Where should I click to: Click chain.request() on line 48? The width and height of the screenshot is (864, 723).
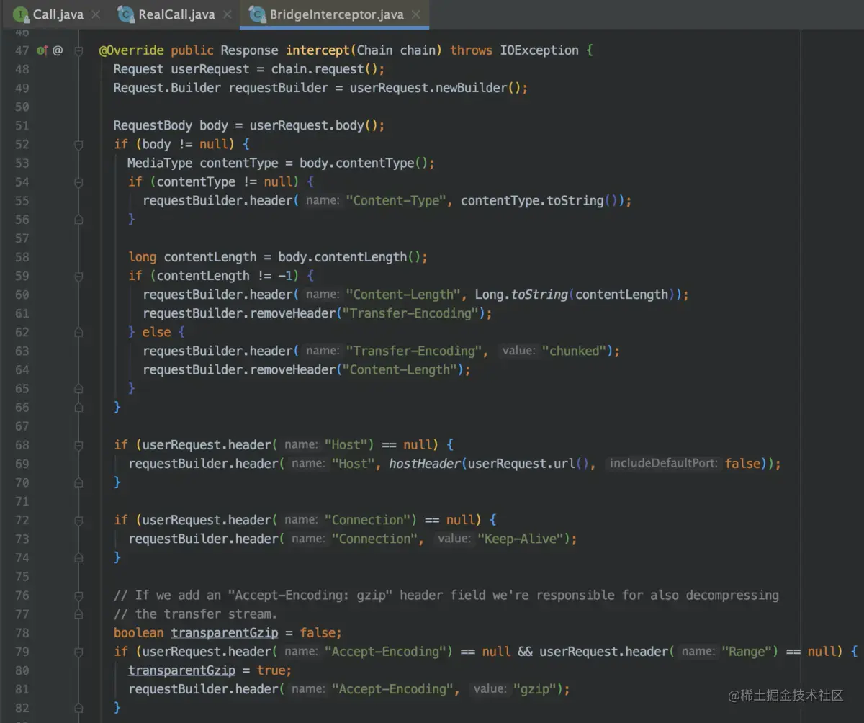coord(325,69)
